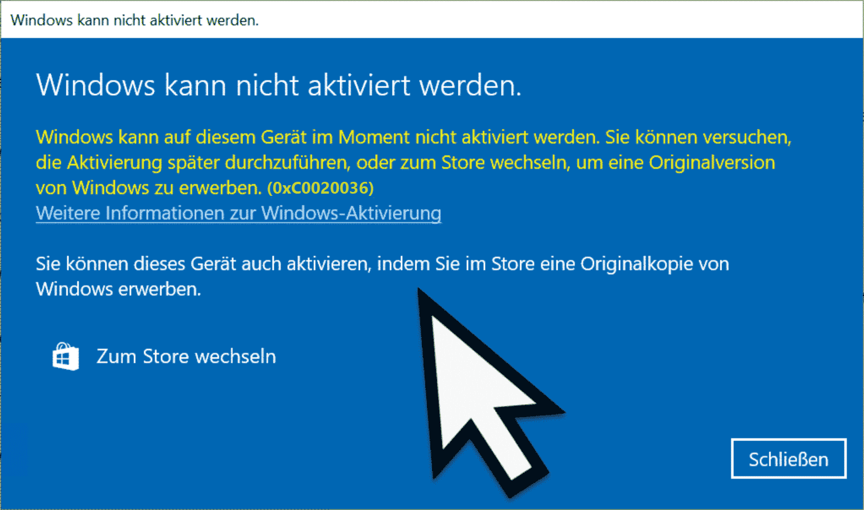864x510 pixels.
Task: Click the Schließen button
Action: pos(789,459)
